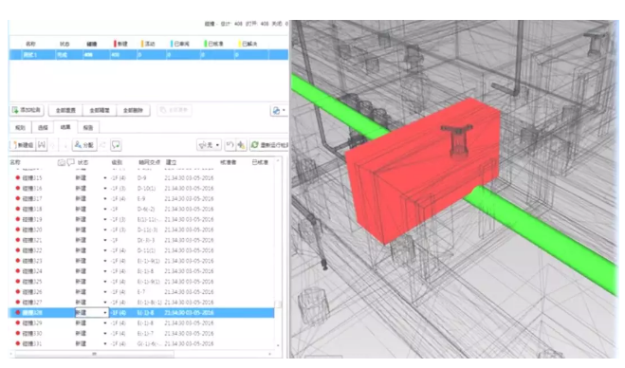
Task: Click the New Group (新建组) toolbar icon
Action: (15, 145)
